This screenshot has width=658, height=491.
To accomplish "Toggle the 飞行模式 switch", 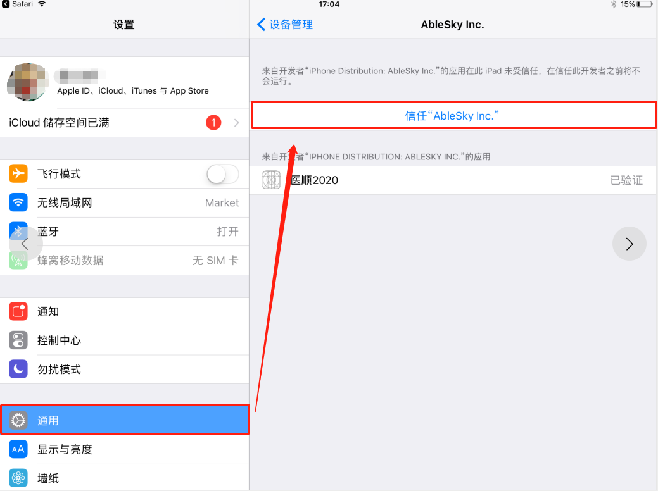I will (x=223, y=173).
